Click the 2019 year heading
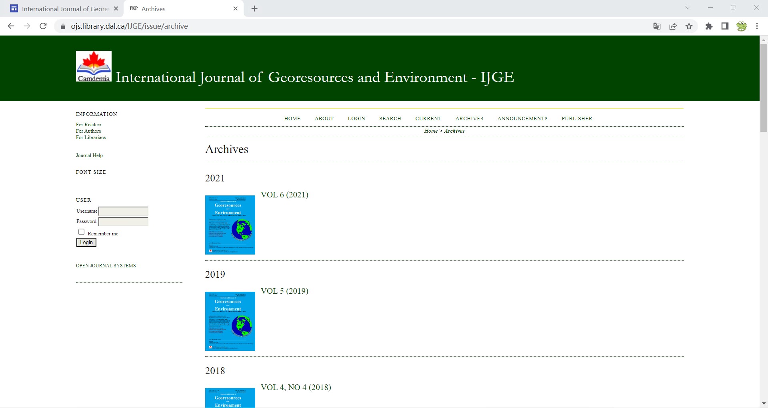This screenshot has height=408, width=768. click(x=215, y=275)
